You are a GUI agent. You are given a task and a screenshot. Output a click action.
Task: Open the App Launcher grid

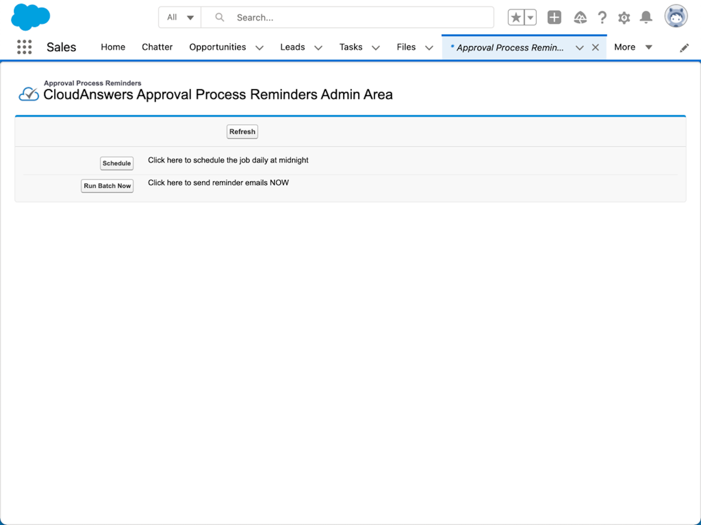tap(24, 47)
